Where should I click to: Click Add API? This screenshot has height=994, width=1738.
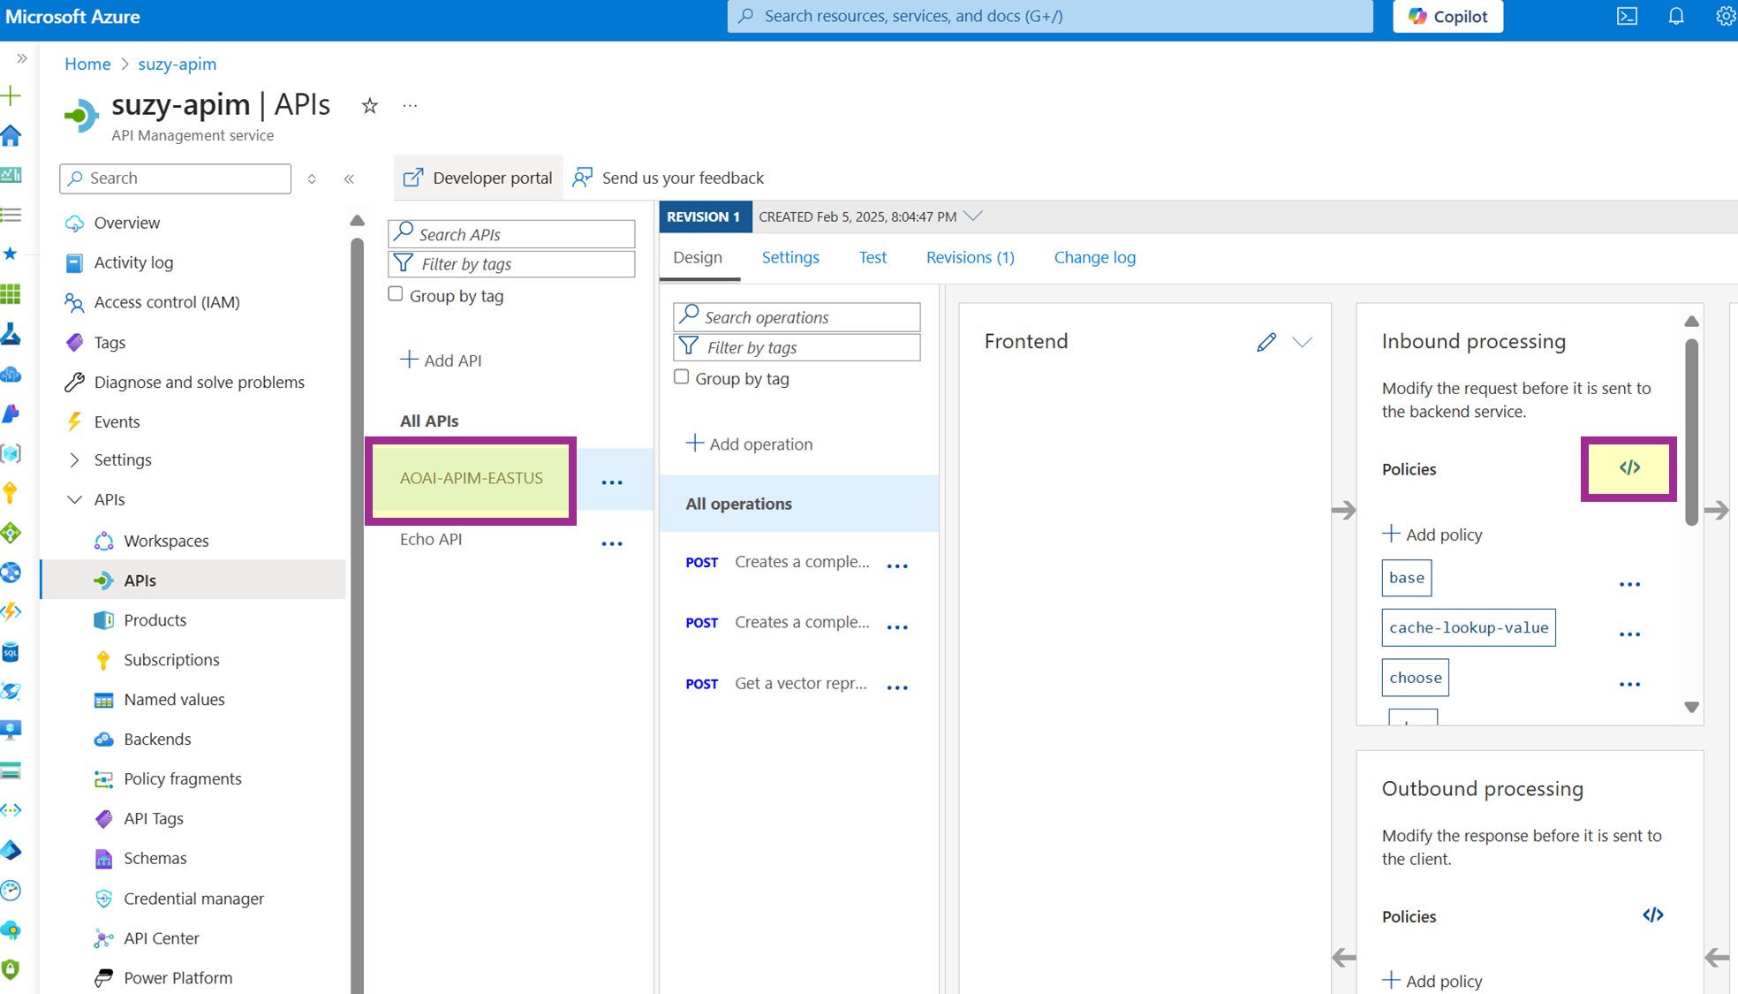441,360
